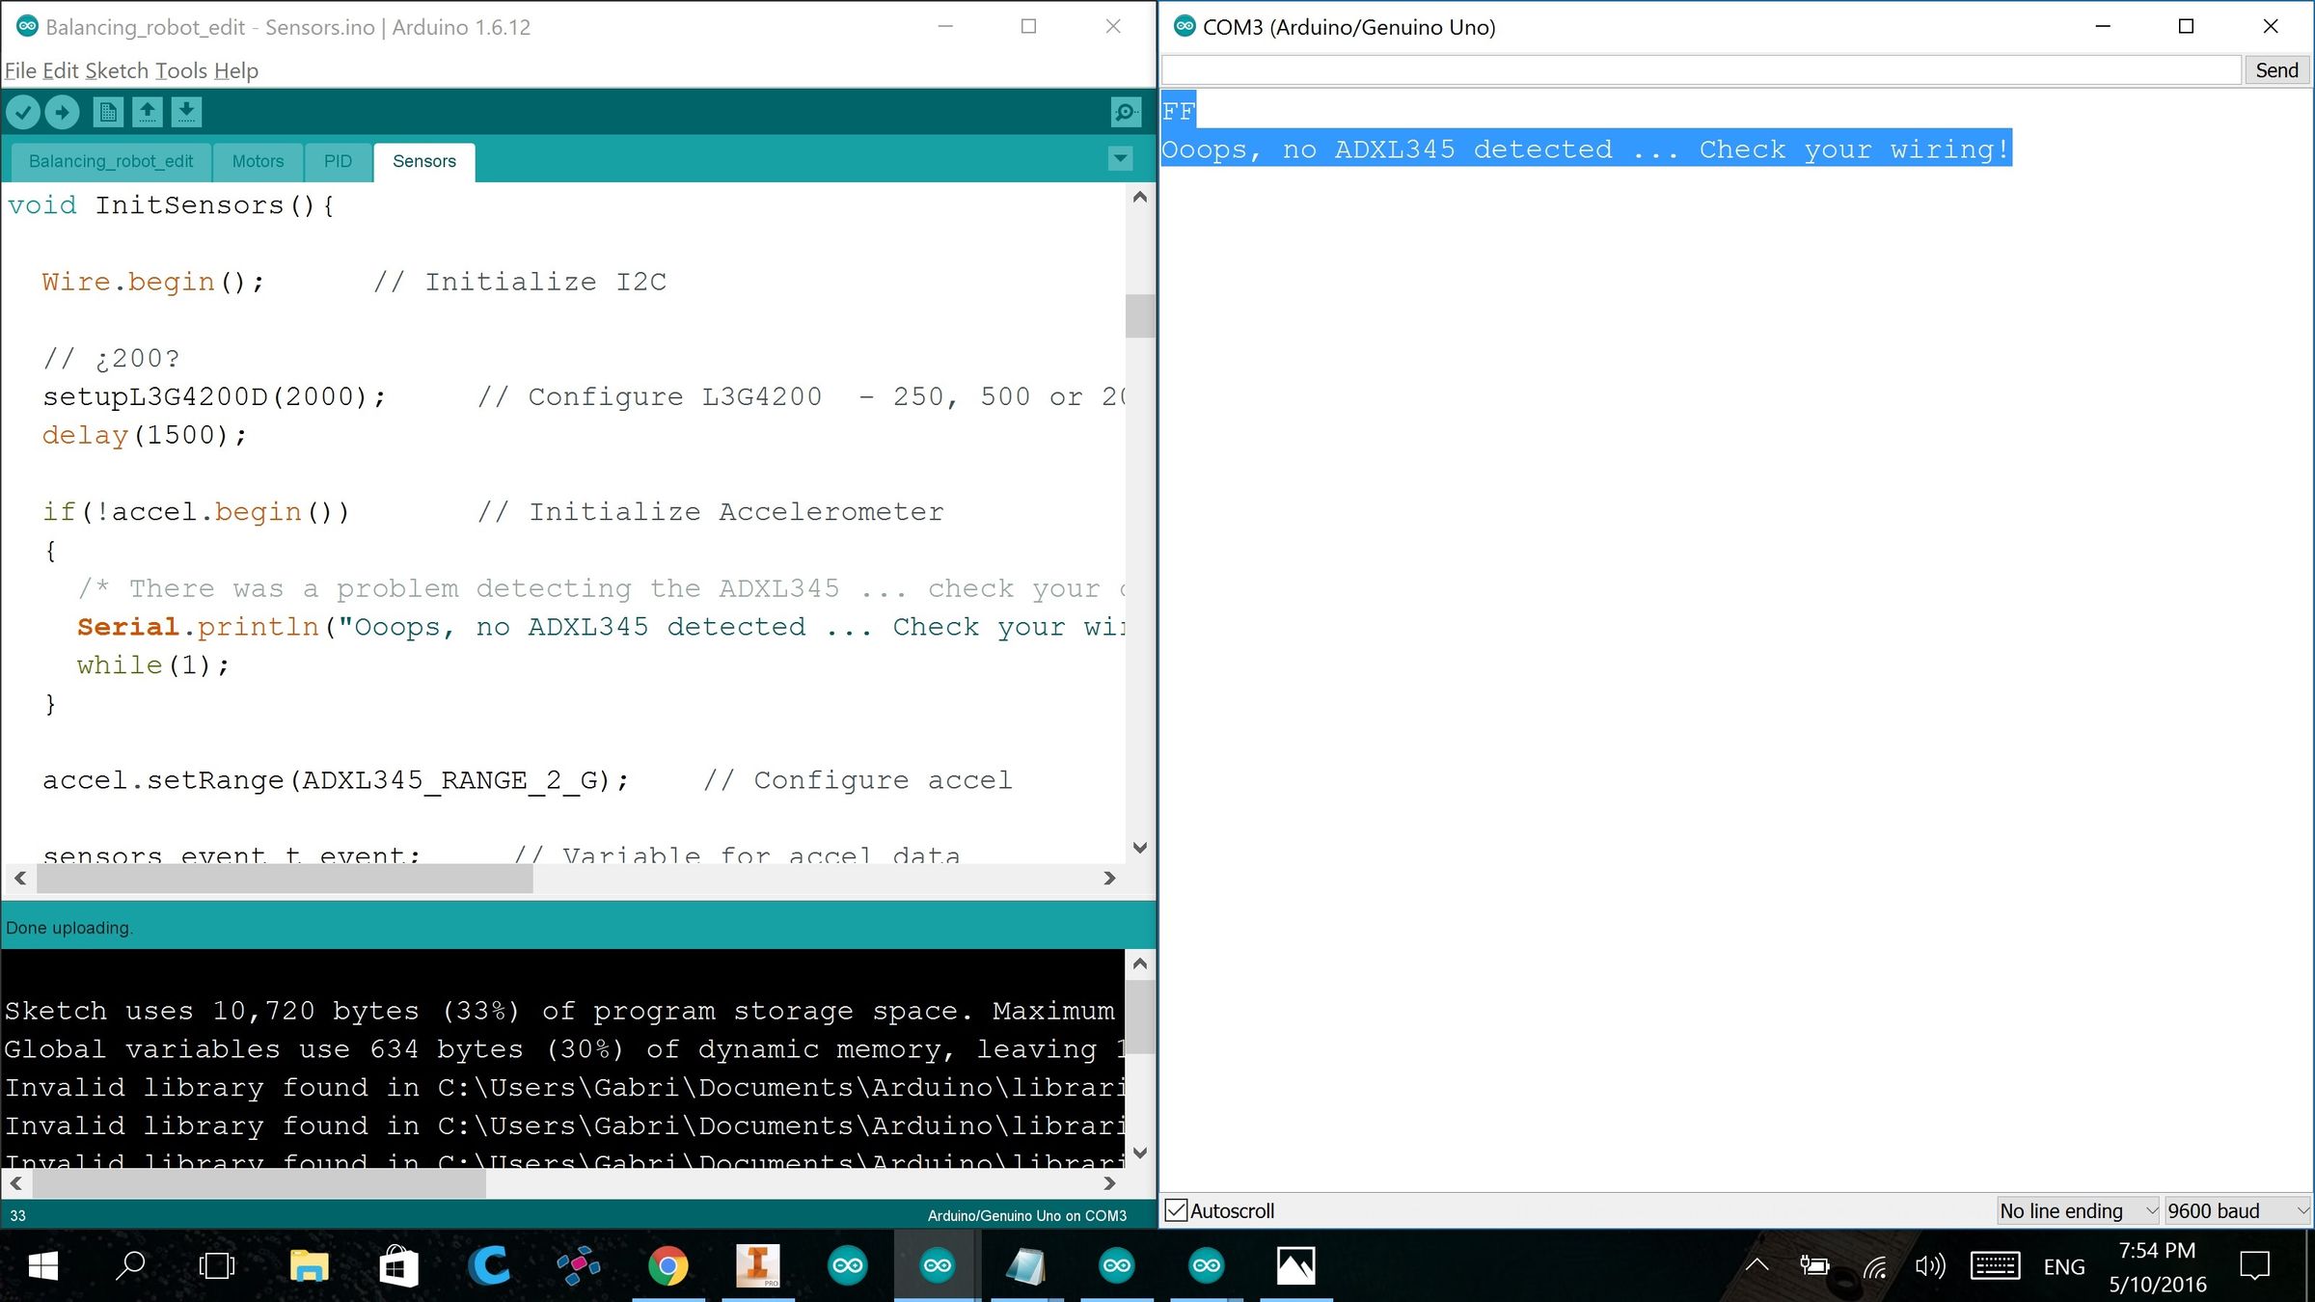The height and width of the screenshot is (1302, 2315).
Task: Expand the tab options dropdown arrow
Action: click(1120, 158)
